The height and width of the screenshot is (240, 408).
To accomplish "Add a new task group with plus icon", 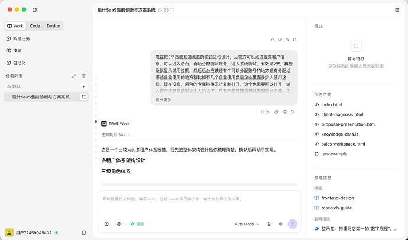I will pyautogui.click(x=83, y=87).
